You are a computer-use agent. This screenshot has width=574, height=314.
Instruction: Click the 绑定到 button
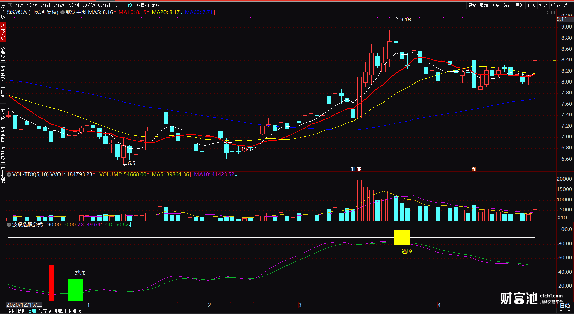(59, 311)
